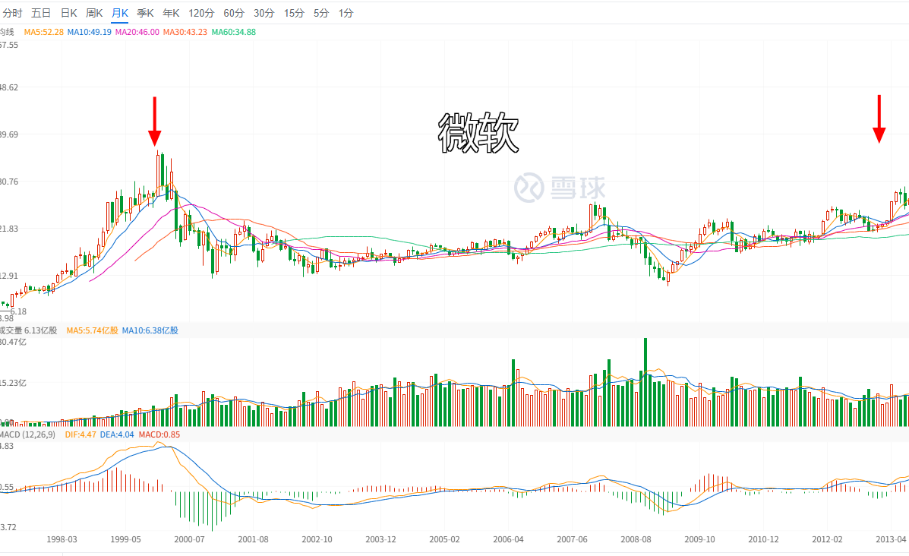Switch to 周K weekly chart
Screen dimensions: 909x556
coord(94,13)
